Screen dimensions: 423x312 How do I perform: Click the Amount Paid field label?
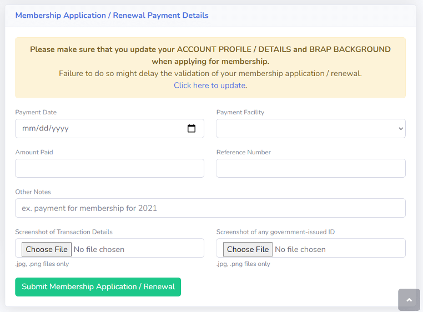34,152
